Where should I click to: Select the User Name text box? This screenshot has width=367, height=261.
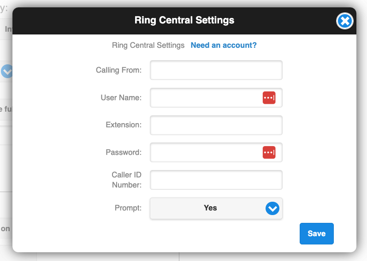(216, 98)
